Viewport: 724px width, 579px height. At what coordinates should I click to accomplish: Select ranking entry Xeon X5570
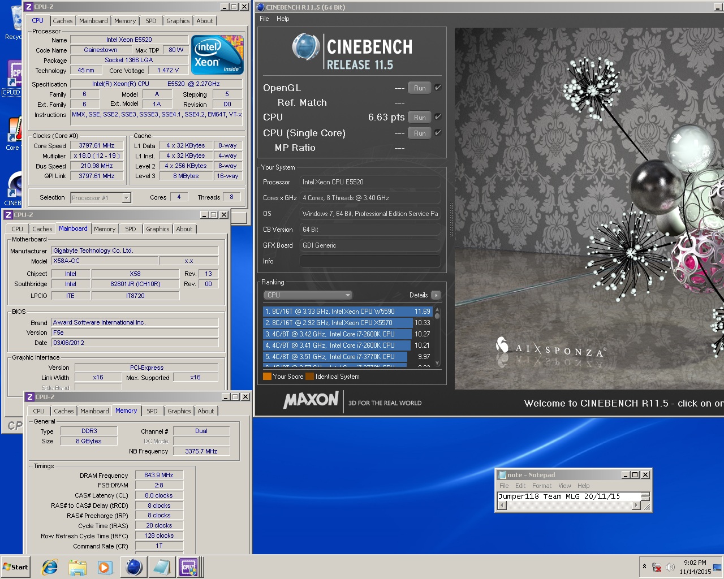coord(347,323)
